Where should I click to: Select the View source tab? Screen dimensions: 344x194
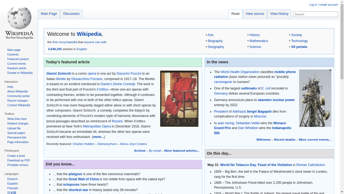[255, 14]
